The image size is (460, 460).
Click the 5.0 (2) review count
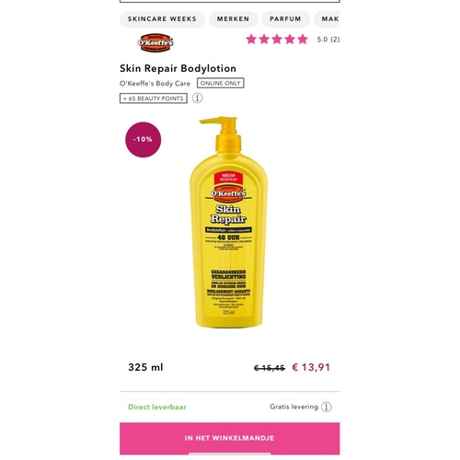tap(328, 40)
